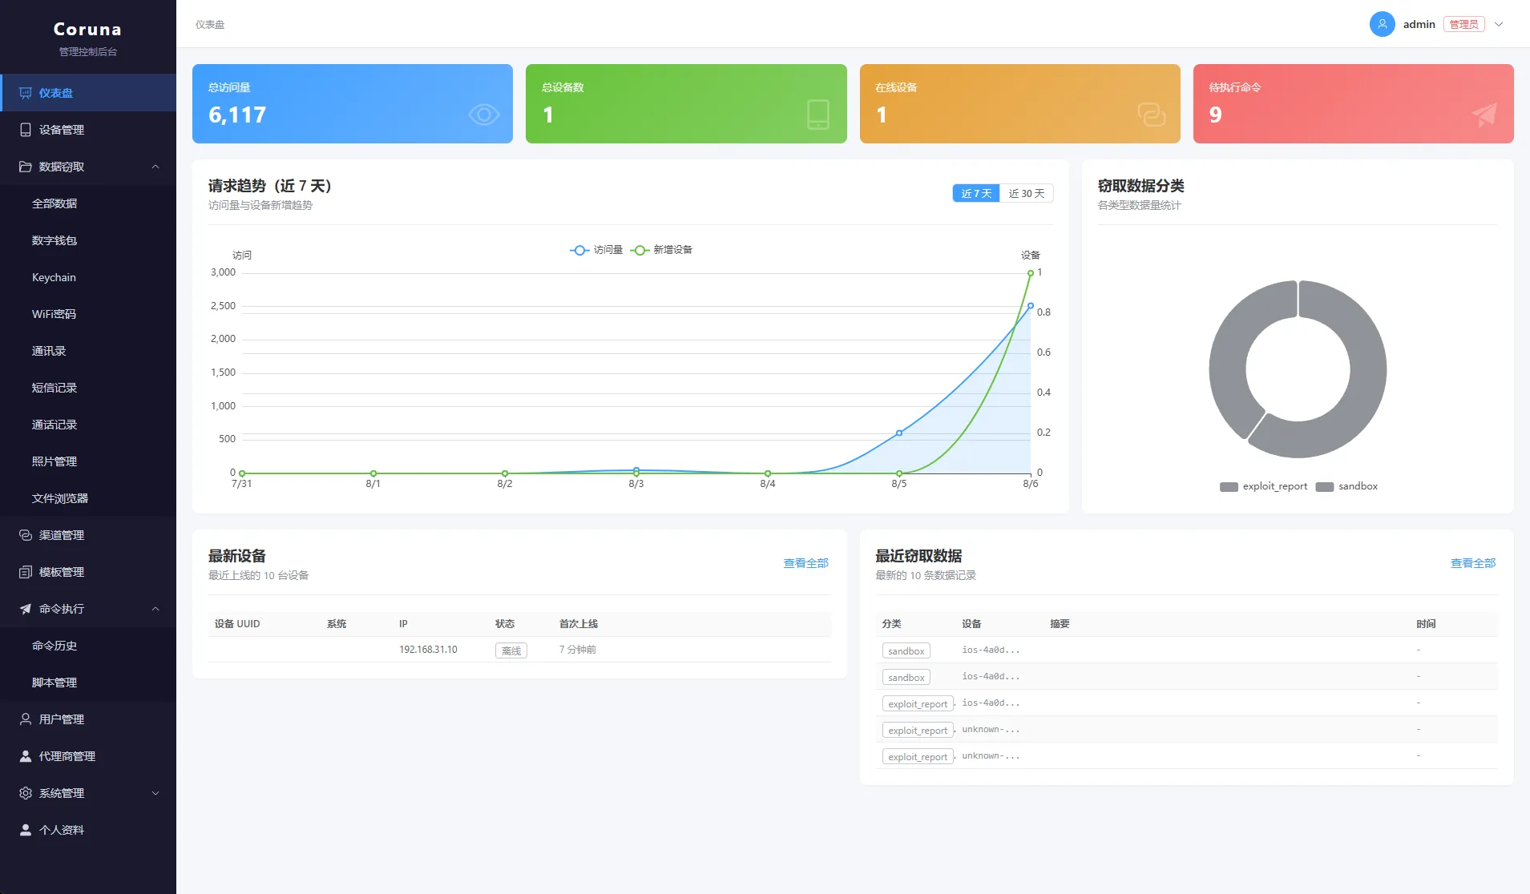Toggle the 新增设备 series in chart legend
The height and width of the screenshot is (894, 1530).
tap(661, 250)
